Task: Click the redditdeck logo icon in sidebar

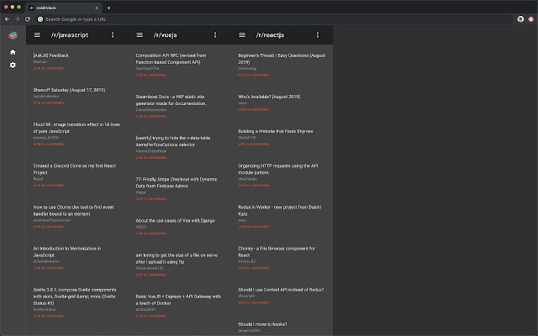Action: 13,35
